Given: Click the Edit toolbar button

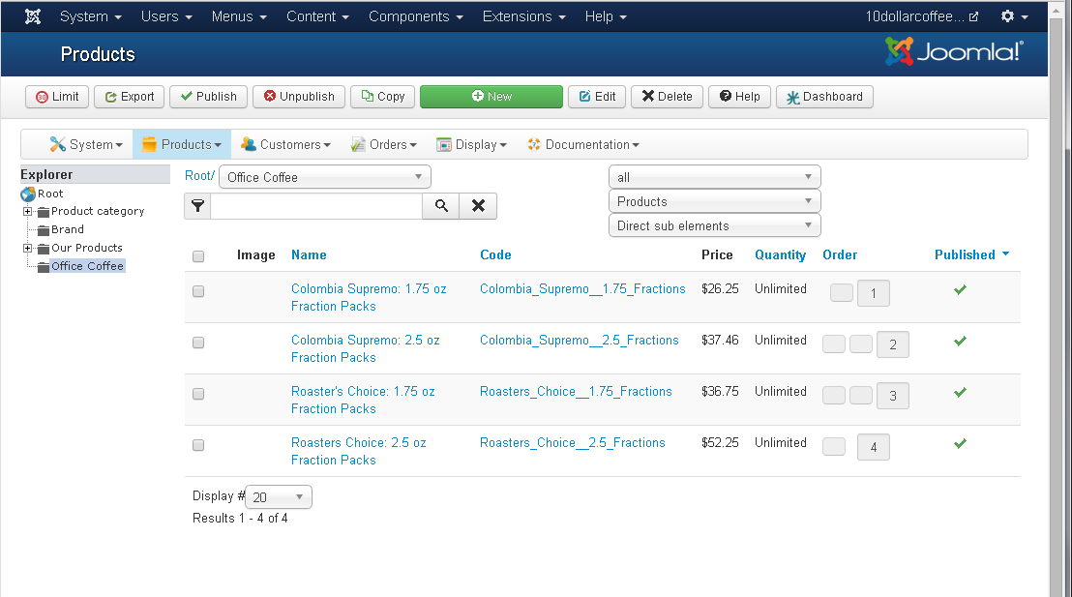Looking at the screenshot, I should (597, 97).
